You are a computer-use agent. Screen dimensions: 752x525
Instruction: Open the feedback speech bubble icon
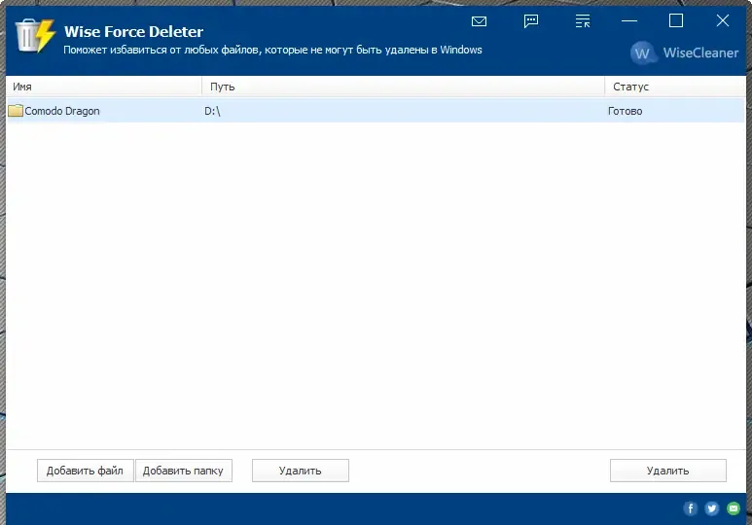point(531,21)
